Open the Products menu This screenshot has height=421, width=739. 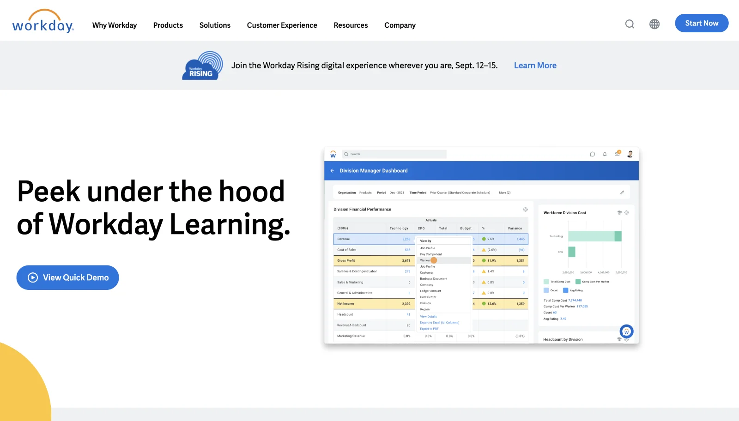pyautogui.click(x=168, y=25)
